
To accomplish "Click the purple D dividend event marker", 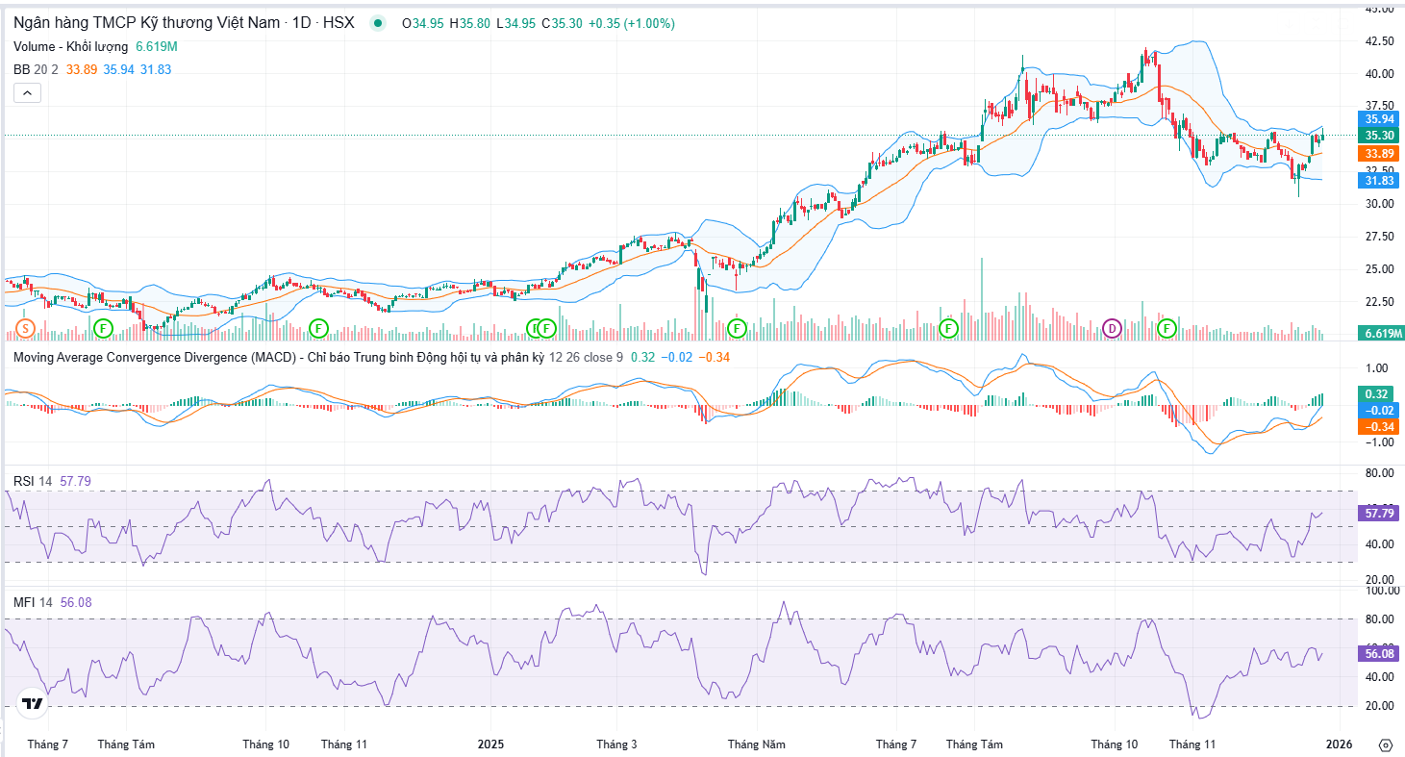I will point(1113,329).
